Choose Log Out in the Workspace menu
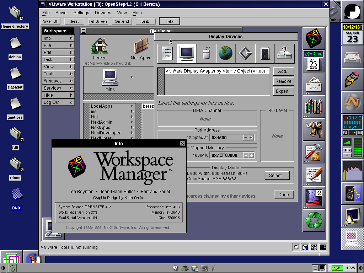This screenshot has width=364, height=273. click(x=58, y=102)
